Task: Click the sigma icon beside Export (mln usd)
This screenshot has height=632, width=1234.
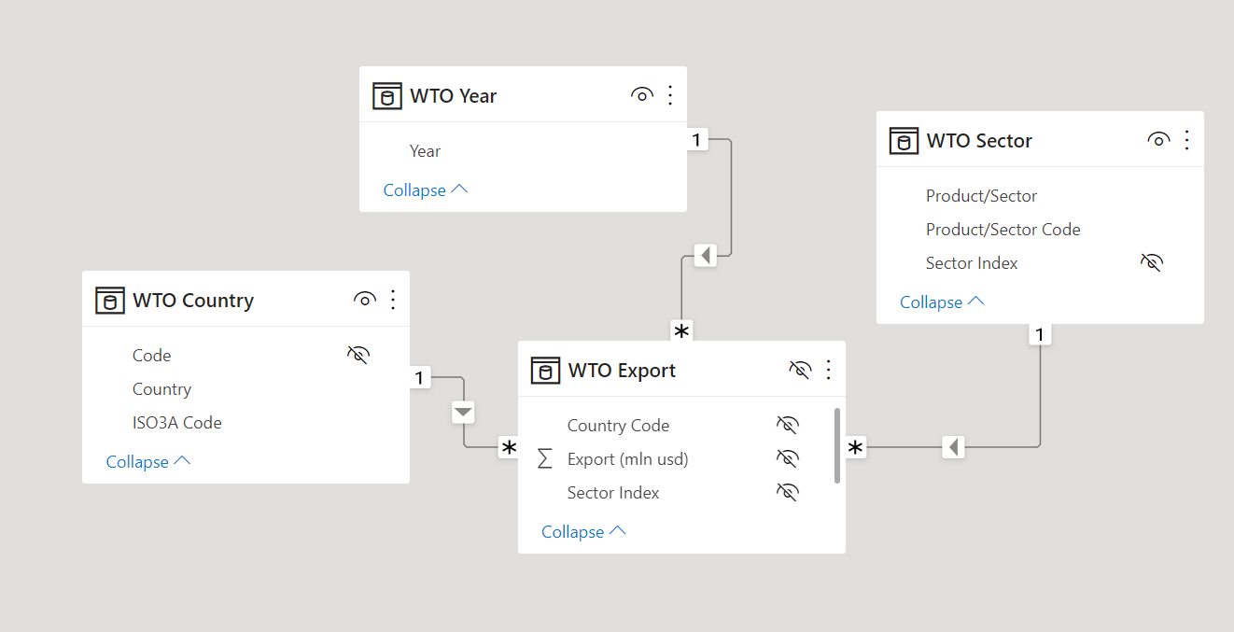Action: (x=543, y=458)
